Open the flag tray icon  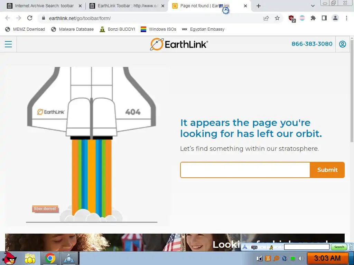coord(260,258)
